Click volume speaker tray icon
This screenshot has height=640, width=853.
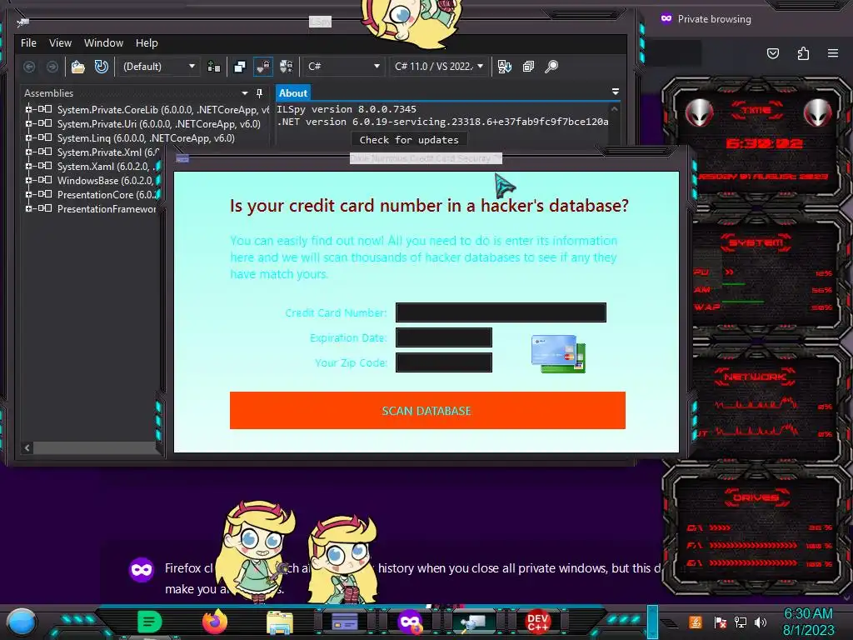[761, 622]
